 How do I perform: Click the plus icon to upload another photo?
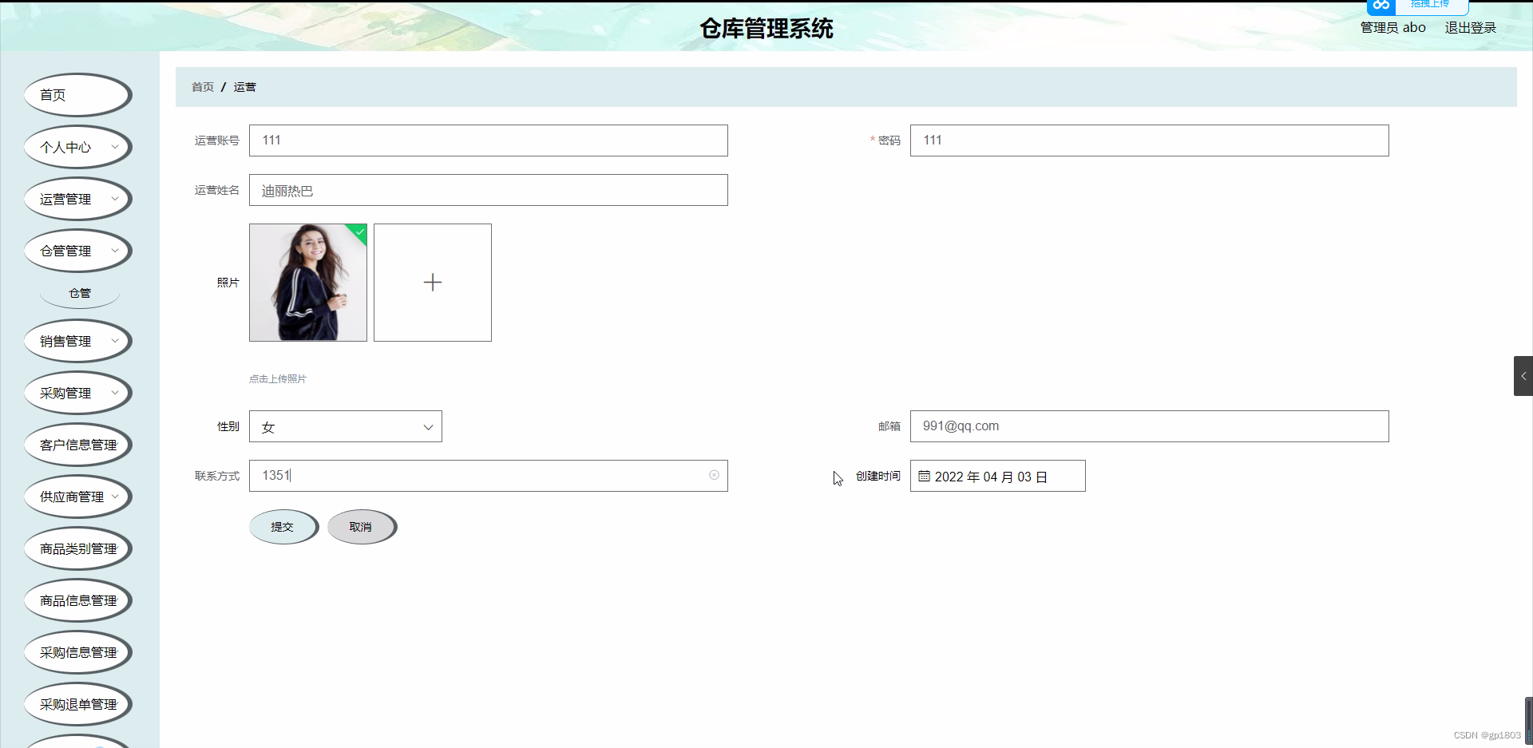click(432, 282)
